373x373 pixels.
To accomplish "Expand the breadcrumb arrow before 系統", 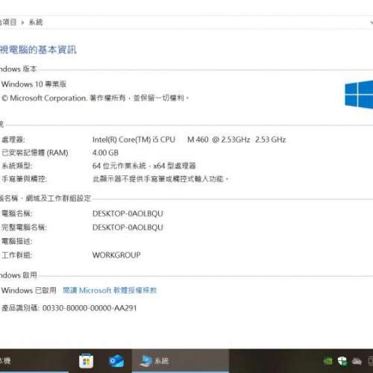I will click(22, 22).
